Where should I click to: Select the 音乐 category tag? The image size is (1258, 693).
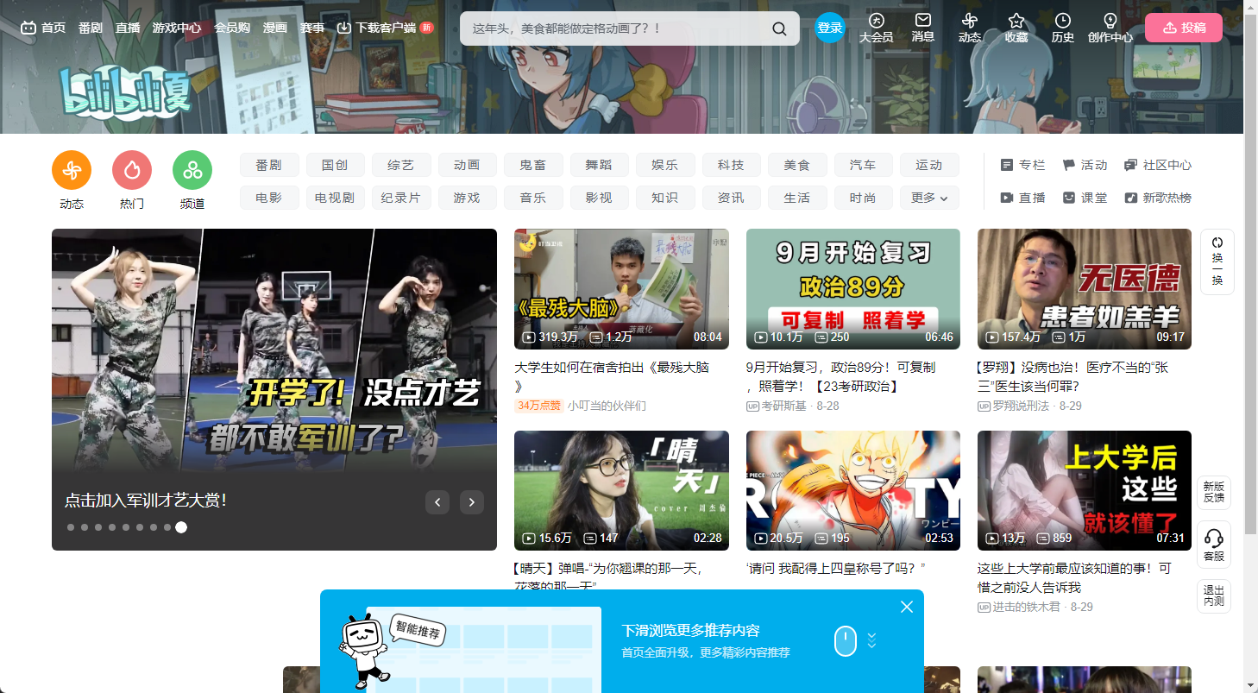(533, 198)
